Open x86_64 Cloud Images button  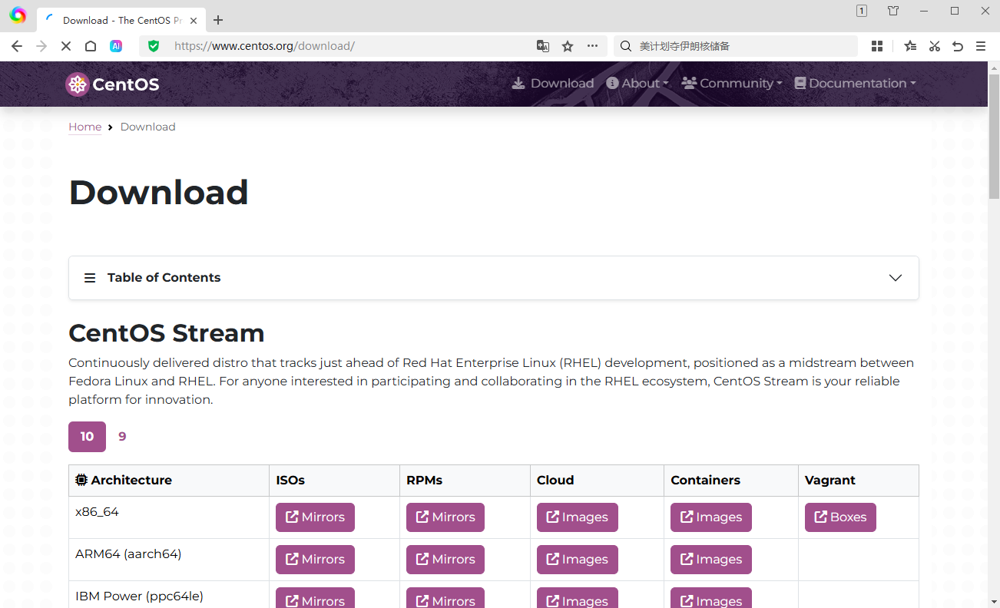tap(577, 517)
